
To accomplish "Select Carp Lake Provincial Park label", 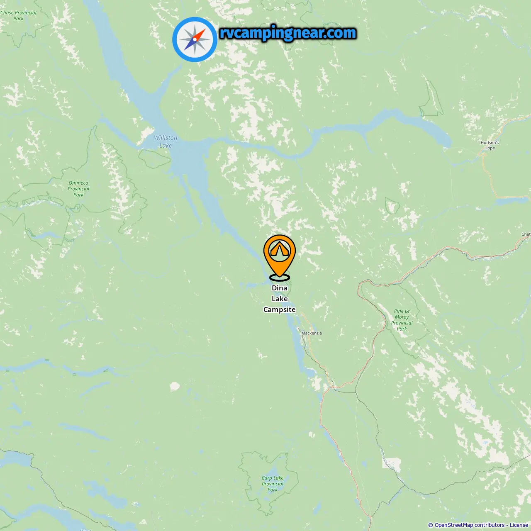I will click(273, 484).
